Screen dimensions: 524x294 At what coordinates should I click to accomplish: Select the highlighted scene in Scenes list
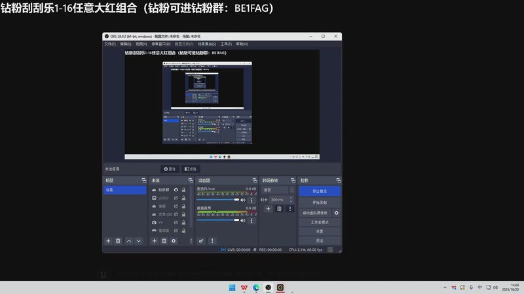pos(124,190)
